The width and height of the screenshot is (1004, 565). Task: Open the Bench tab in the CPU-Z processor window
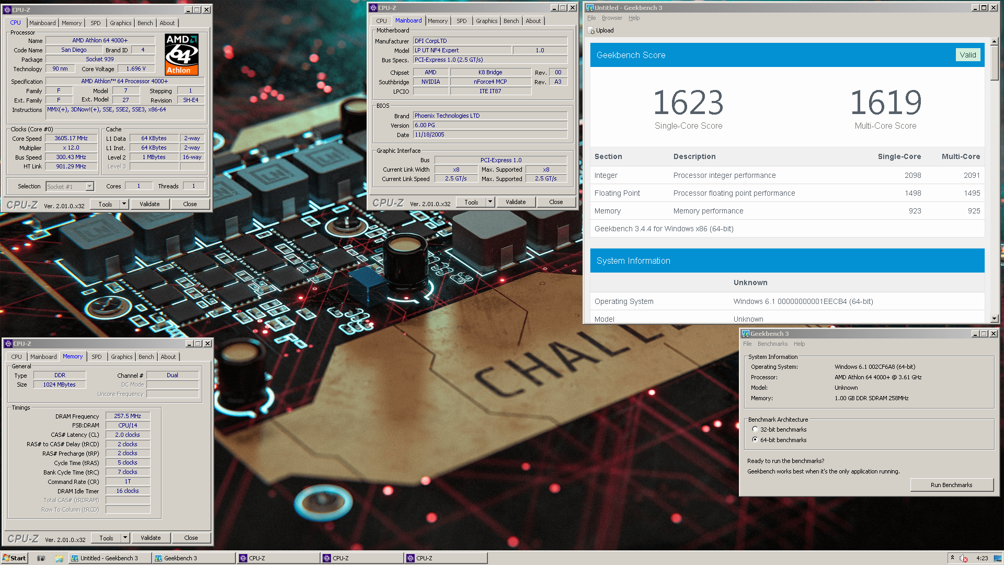(x=145, y=23)
